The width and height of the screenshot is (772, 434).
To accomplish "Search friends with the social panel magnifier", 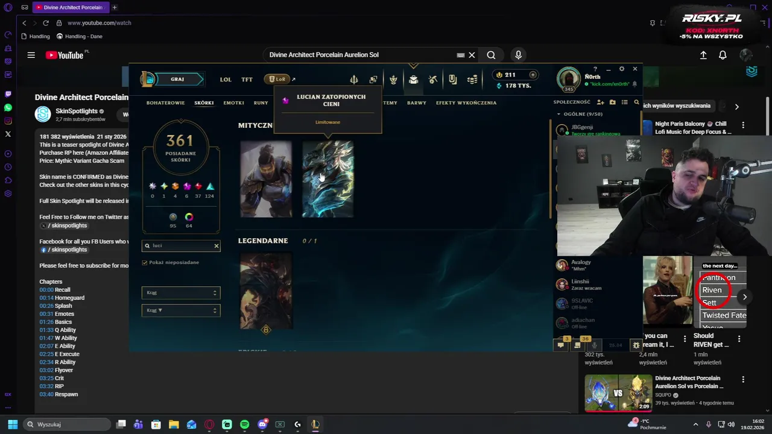I will click(x=636, y=102).
